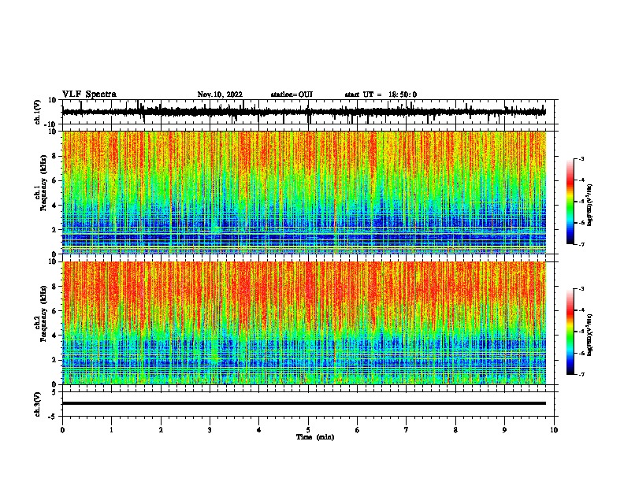This screenshot has height=482, width=624.
Task: Click the "Time (min)" axis title
Action: tap(315, 437)
